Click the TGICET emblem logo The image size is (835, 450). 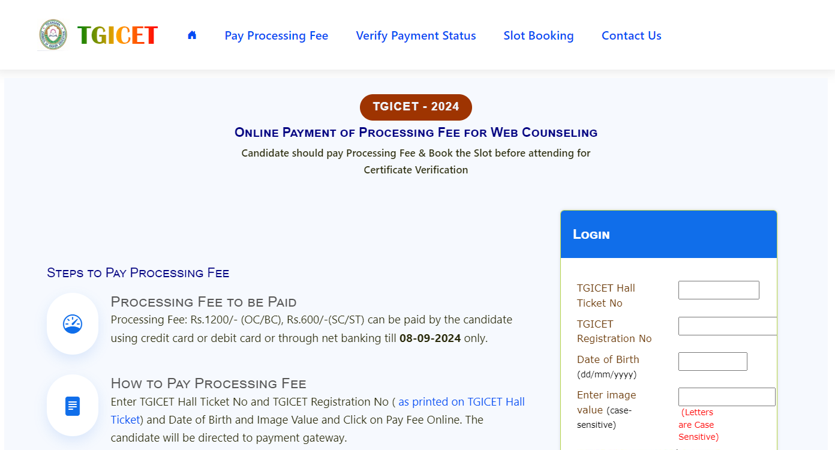coord(53,35)
